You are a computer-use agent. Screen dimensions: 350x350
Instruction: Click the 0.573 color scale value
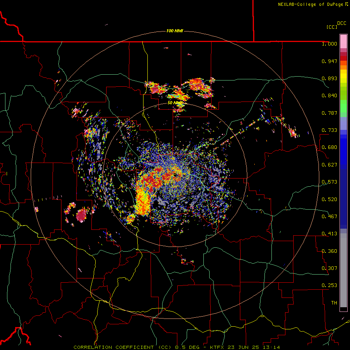(329, 182)
